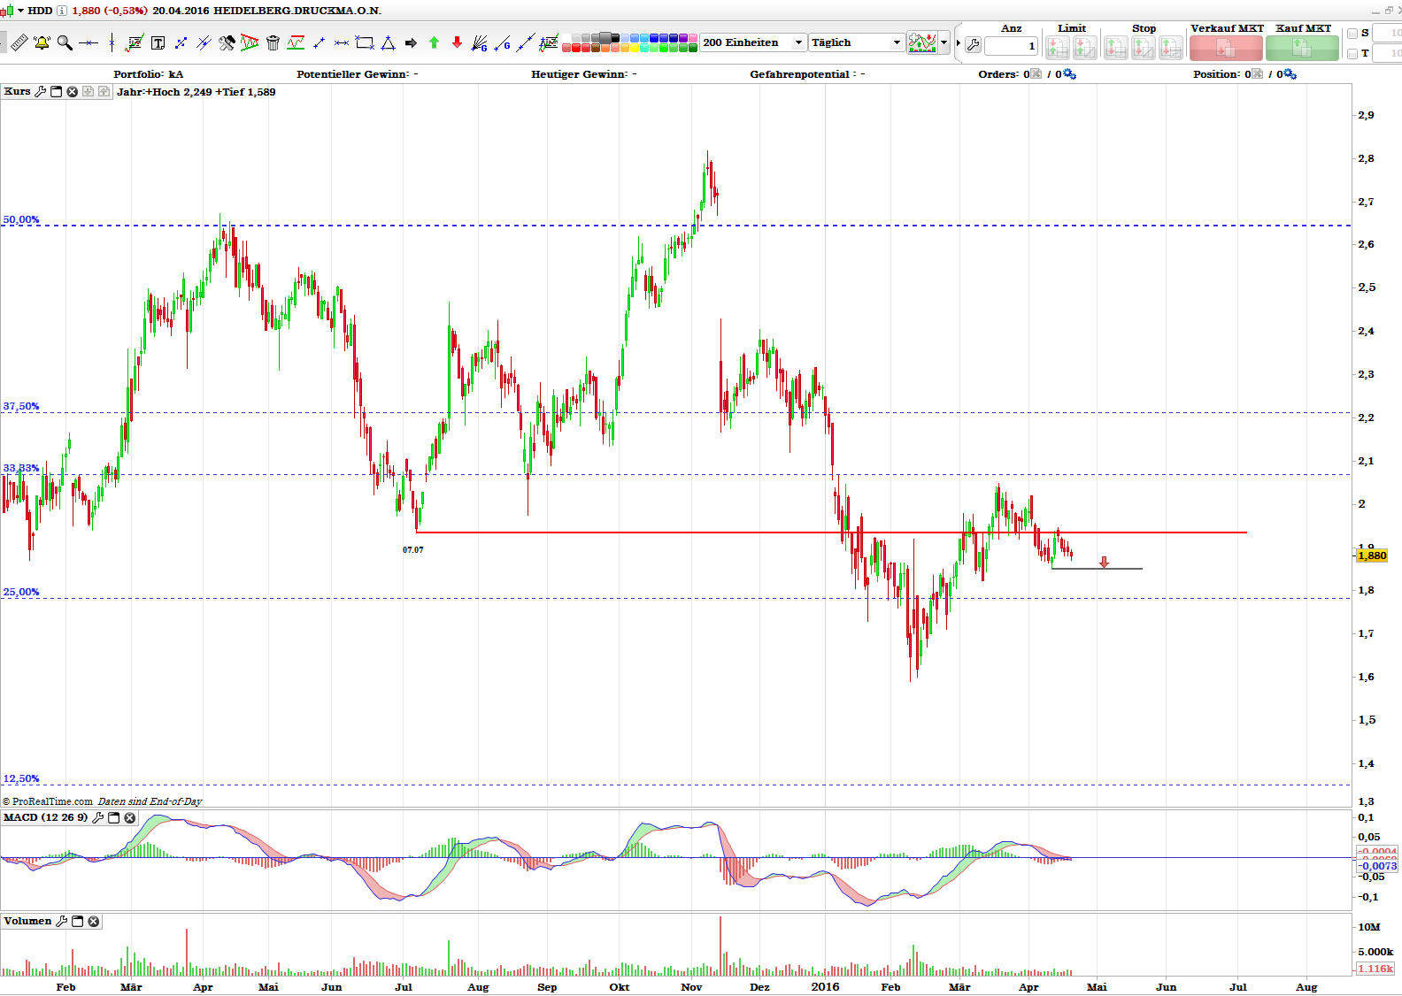
Task: Toggle the S checkbox
Action: click(1352, 34)
